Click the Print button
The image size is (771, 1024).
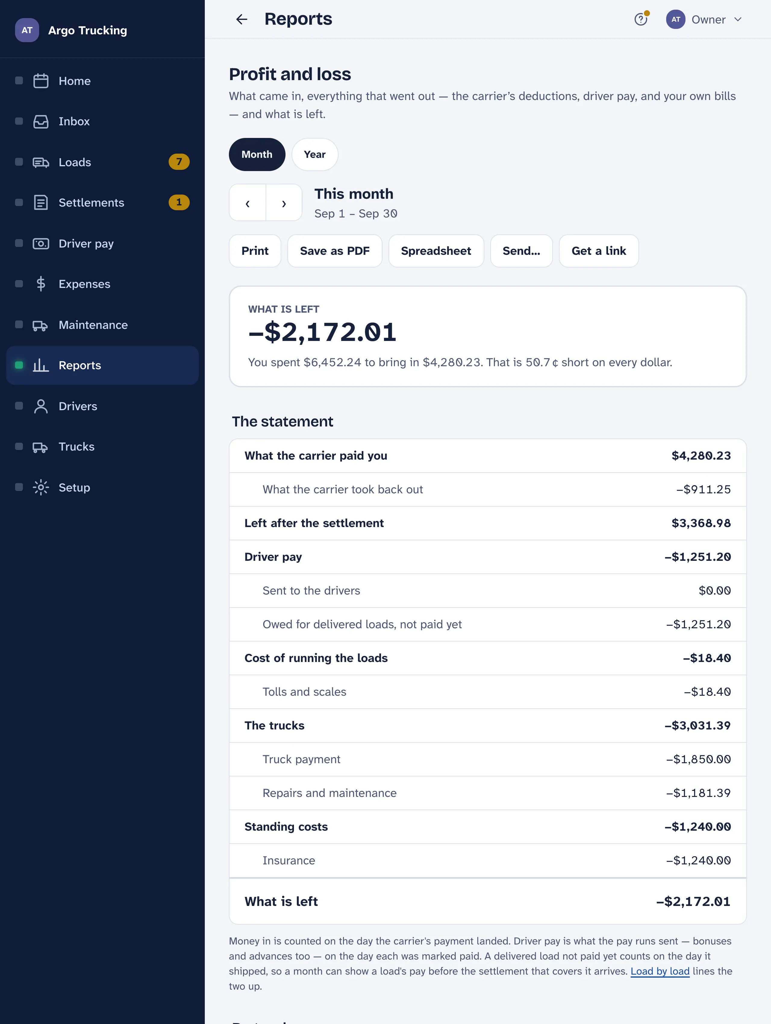coord(255,251)
